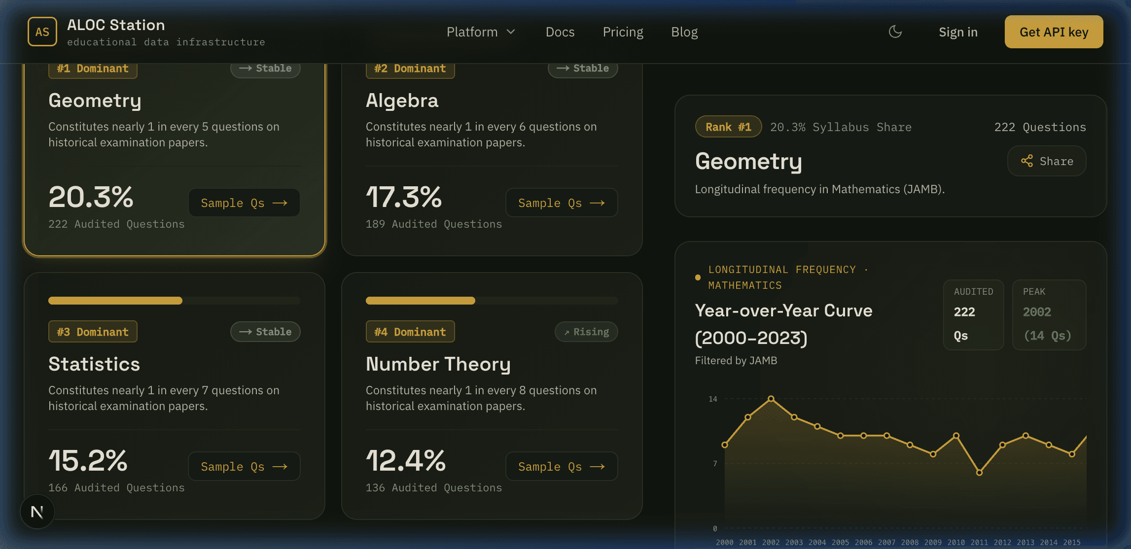Toggle dark mode moon icon
Image resolution: width=1131 pixels, height=549 pixels.
(x=895, y=32)
